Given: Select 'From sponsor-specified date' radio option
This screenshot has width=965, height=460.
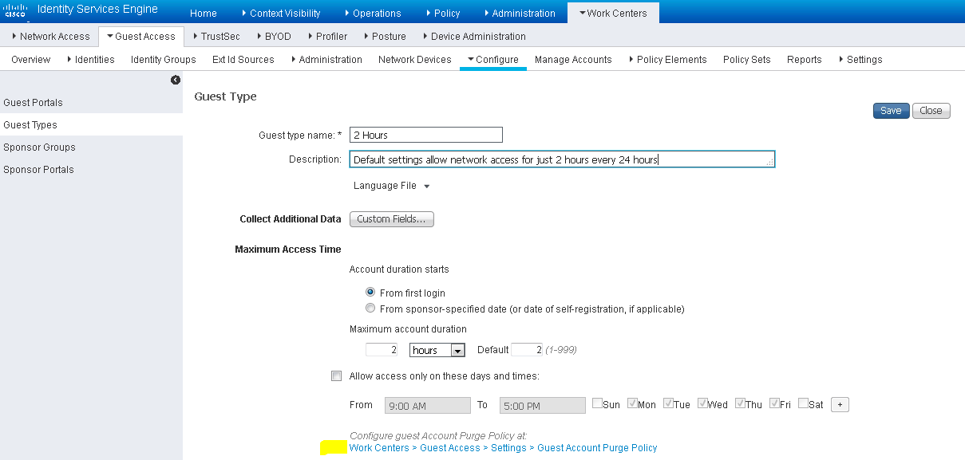Looking at the screenshot, I should [x=370, y=309].
